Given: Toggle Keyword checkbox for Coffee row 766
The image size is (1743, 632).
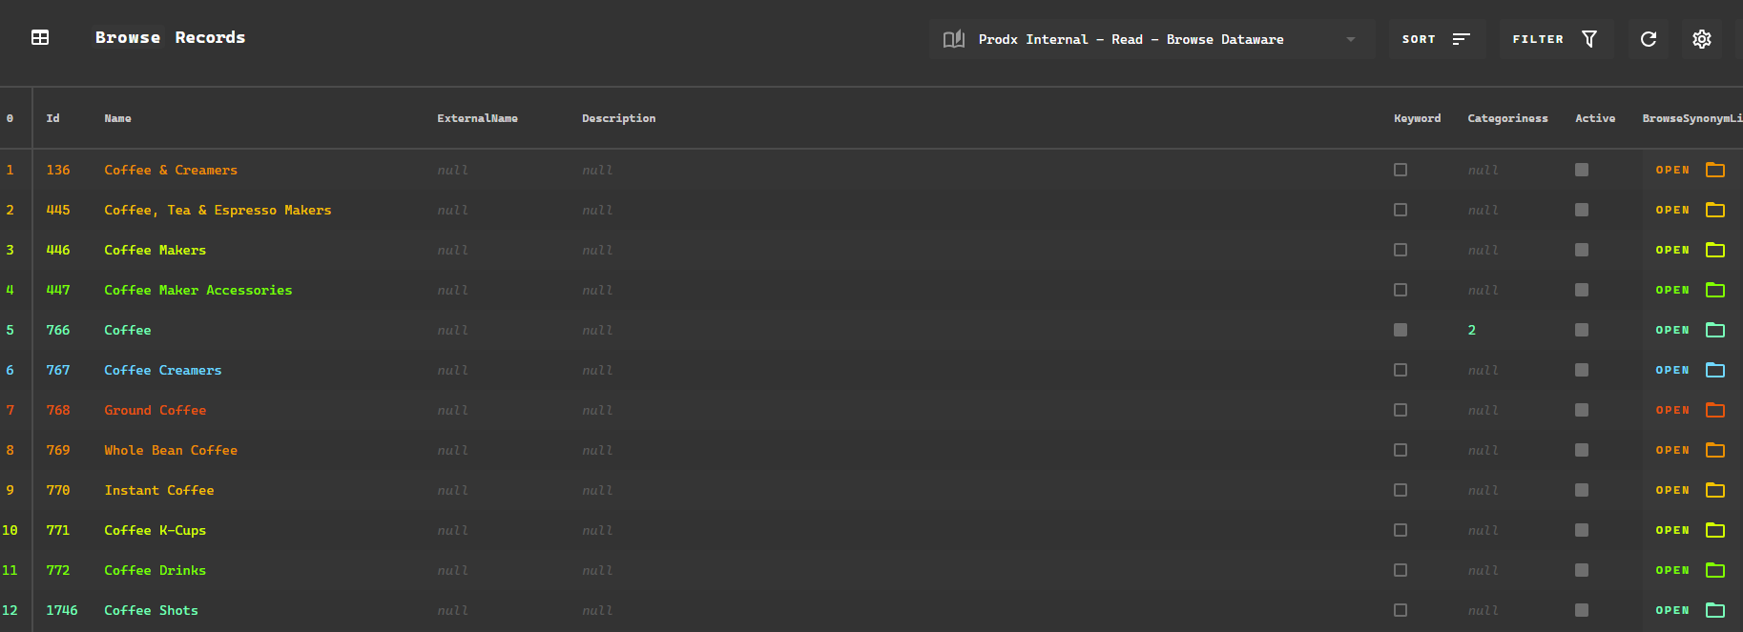Looking at the screenshot, I should click(x=1401, y=330).
